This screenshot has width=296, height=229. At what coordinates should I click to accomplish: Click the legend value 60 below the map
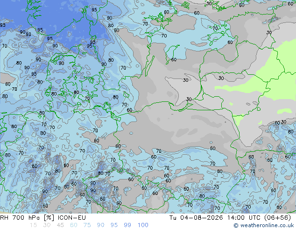(x=74, y=225)
